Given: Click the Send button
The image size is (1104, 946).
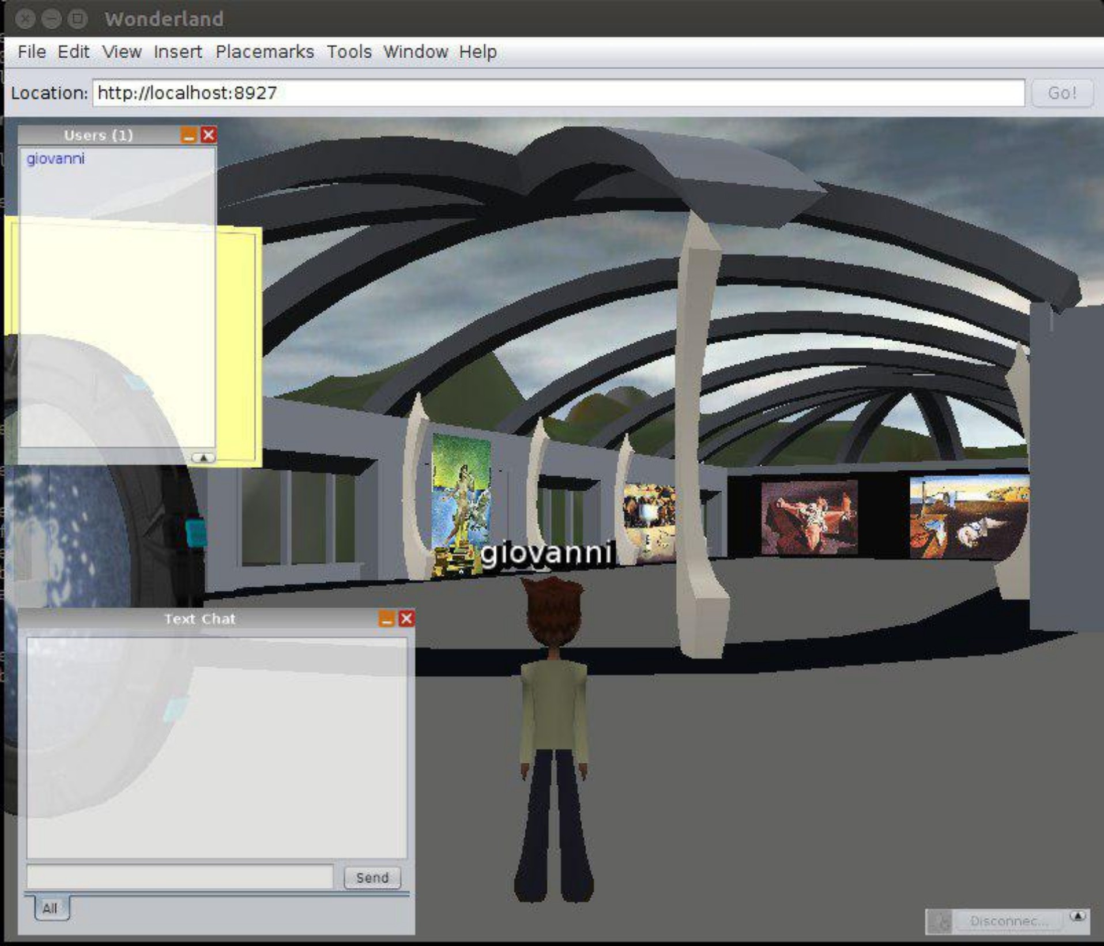Looking at the screenshot, I should (x=372, y=877).
